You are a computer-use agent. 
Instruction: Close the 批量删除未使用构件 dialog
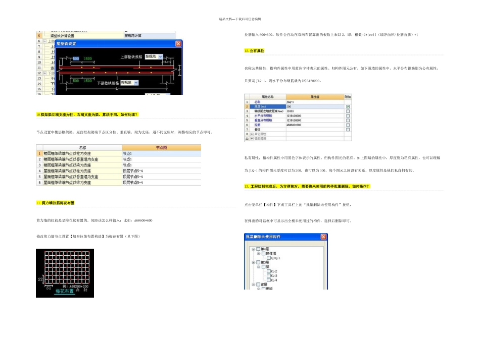(323, 237)
